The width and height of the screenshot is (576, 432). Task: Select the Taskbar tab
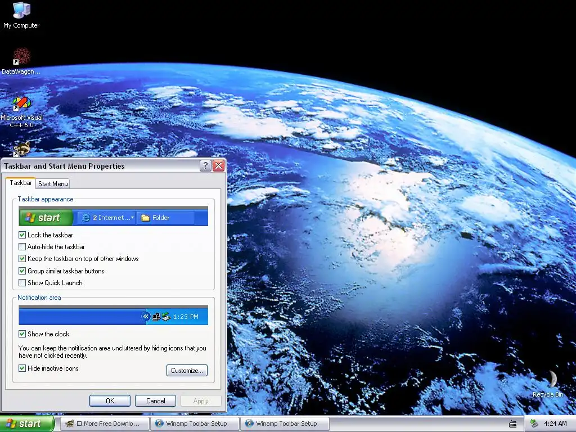click(21, 183)
